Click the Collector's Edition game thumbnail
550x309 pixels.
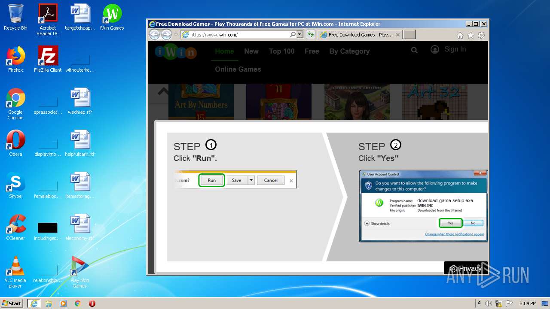pyautogui.click(x=357, y=102)
